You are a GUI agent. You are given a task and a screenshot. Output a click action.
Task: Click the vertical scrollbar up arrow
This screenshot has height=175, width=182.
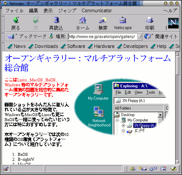pos(177,54)
